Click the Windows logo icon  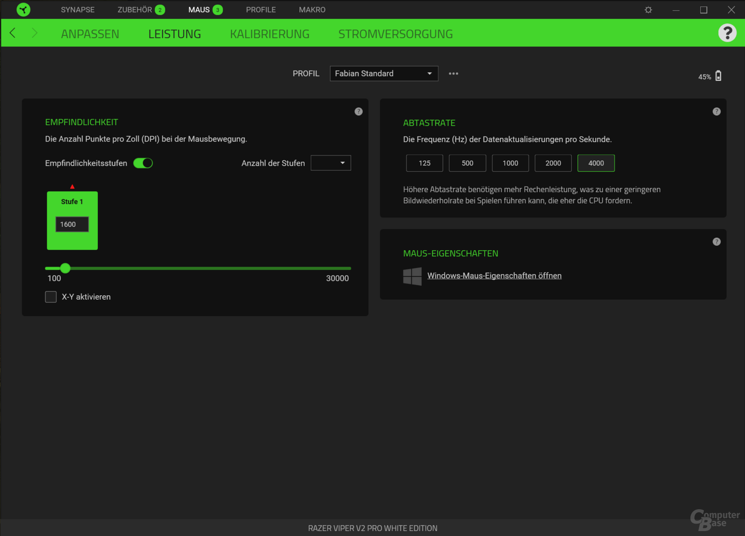tap(412, 276)
